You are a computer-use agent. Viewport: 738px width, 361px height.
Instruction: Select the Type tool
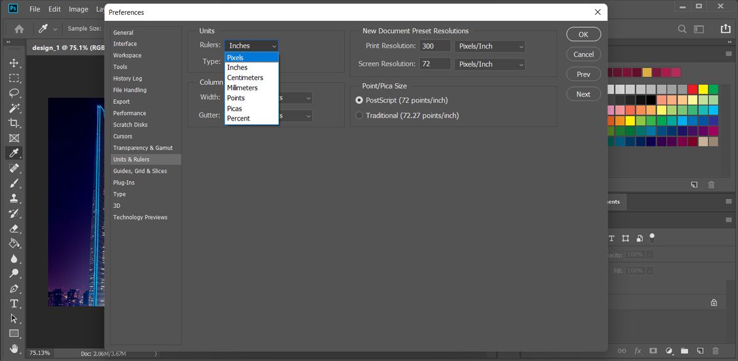coord(14,303)
